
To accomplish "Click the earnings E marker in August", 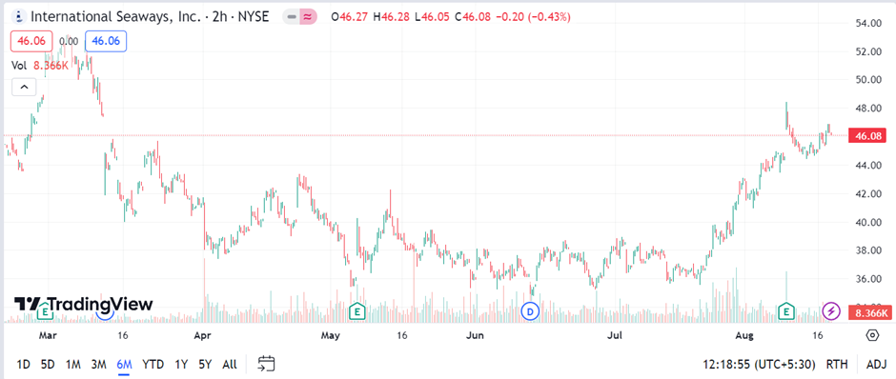I will point(786,311).
